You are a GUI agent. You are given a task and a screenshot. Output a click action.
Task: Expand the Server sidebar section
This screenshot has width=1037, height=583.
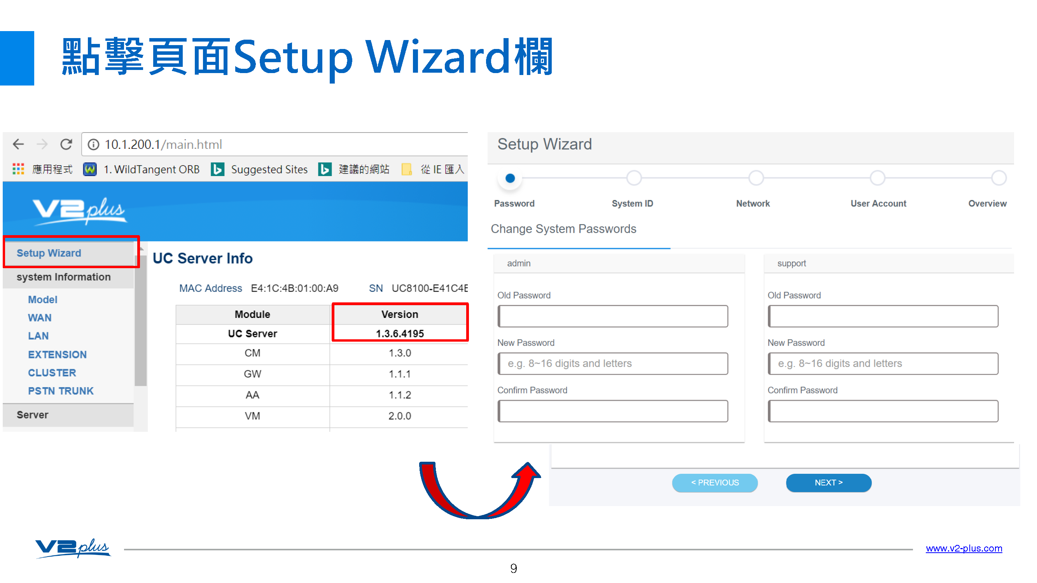[x=33, y=414]
